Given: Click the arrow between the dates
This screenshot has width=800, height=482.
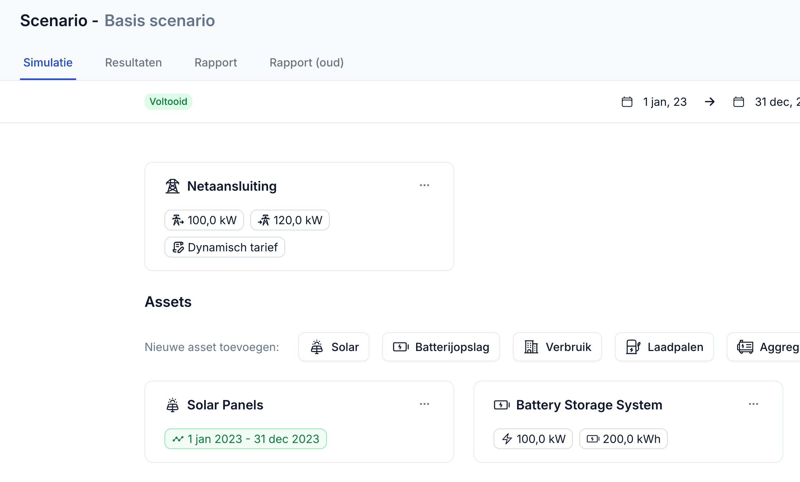Looking at the screenshot, I should 710,102.
